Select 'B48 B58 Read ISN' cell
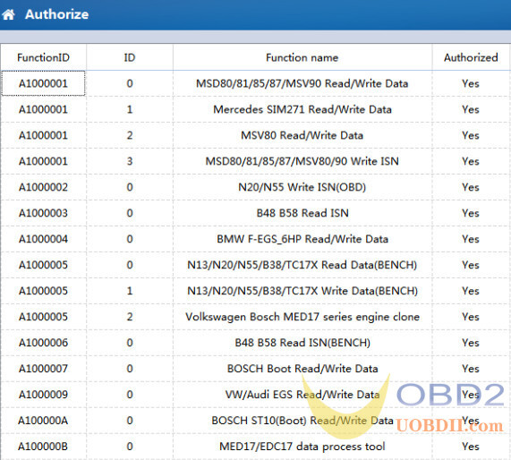Viewport: 511px width, 460px height. point(302,213)
